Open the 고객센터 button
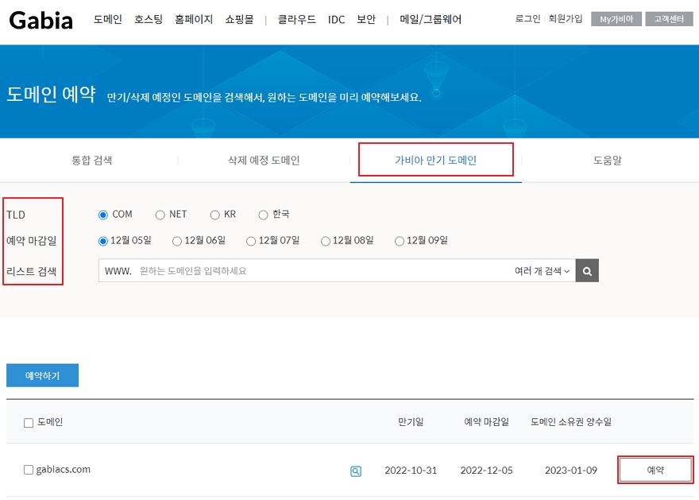The image size is (699, 500). [x=669, y=19]
